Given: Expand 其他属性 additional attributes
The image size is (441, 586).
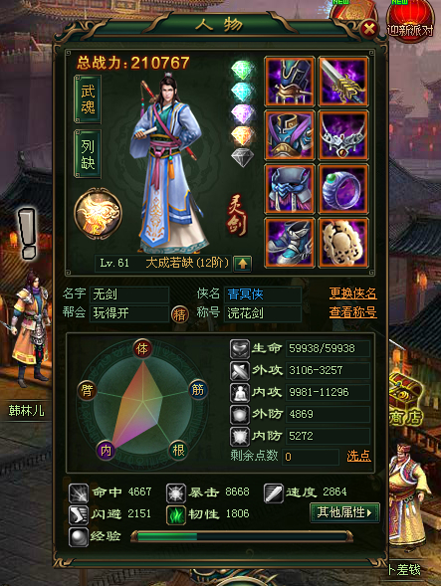Looking at the screenshot, I should [344, 512].
